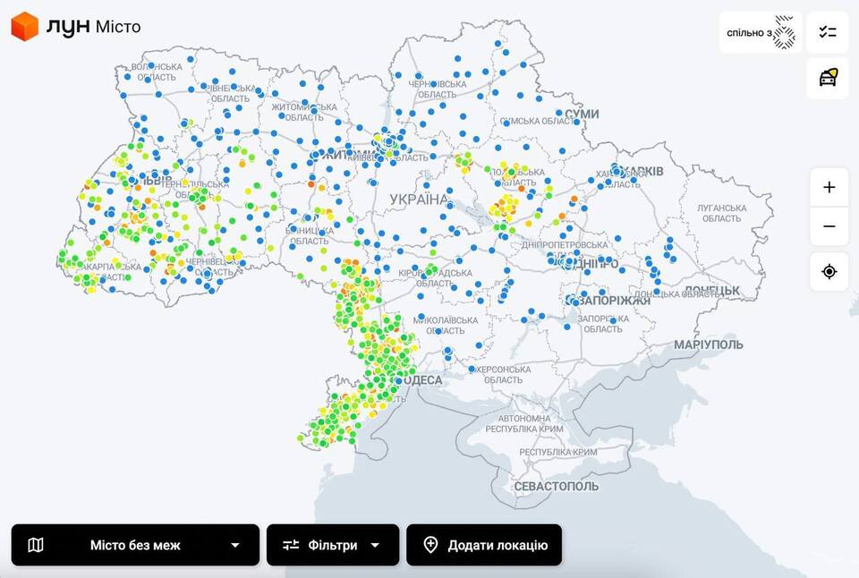Click the МАРІУПОЛЬ city label on map
The image size is (859, 578).
[709, 344]
